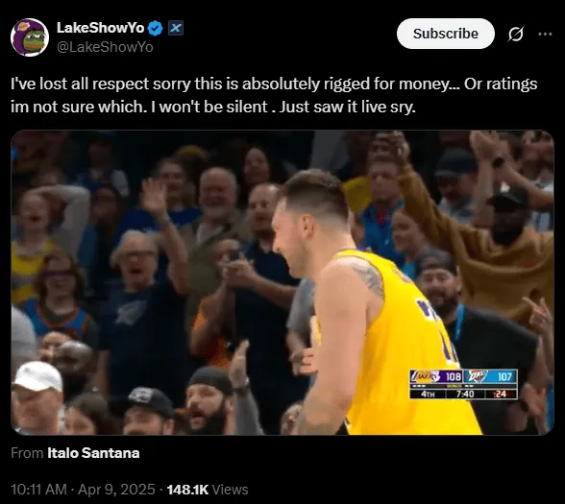The width and height of the screenshot is (565, 504).
Task: Click the Lakers score of 108
Action: (x=454, y=376)
